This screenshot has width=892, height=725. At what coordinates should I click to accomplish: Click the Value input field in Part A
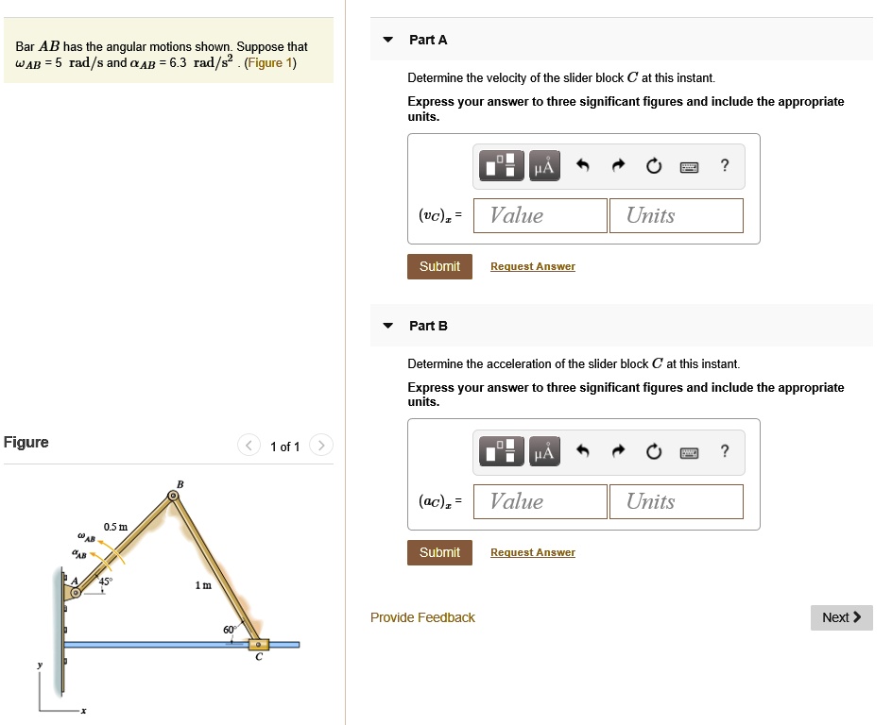point(540,215)
